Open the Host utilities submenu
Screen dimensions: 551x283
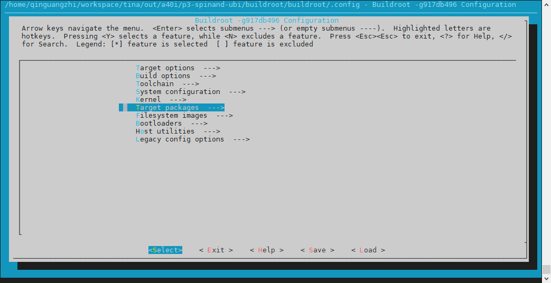(178, 131)
